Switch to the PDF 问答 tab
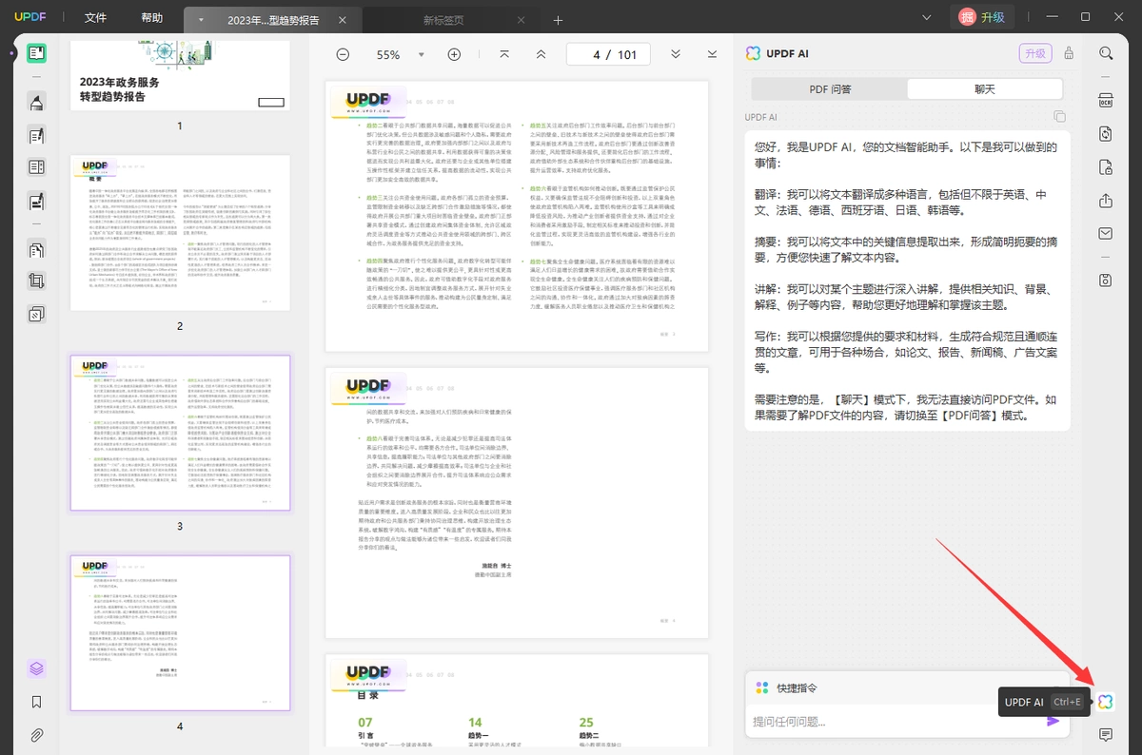 [830, 88]
